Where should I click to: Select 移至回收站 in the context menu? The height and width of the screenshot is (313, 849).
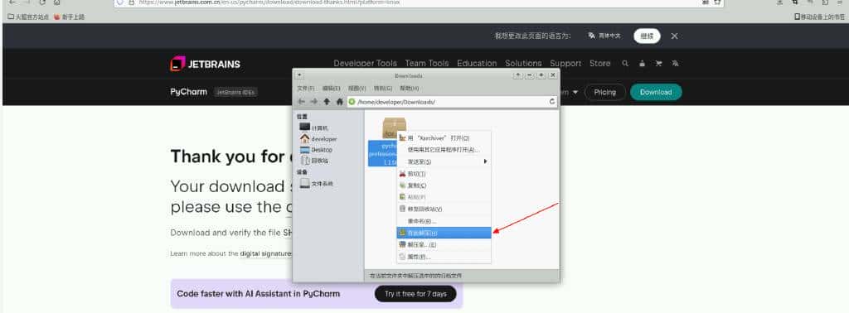(x=444, y=209)
